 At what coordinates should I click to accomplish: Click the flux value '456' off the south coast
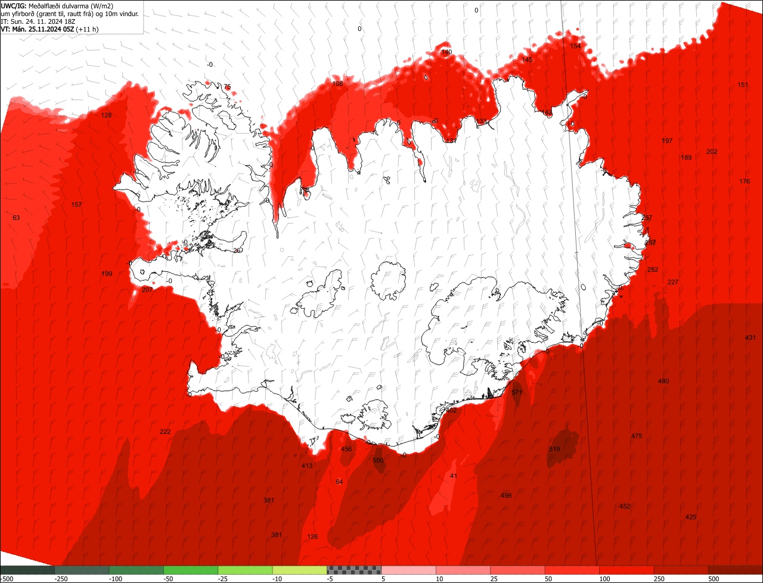pos(346,449)
